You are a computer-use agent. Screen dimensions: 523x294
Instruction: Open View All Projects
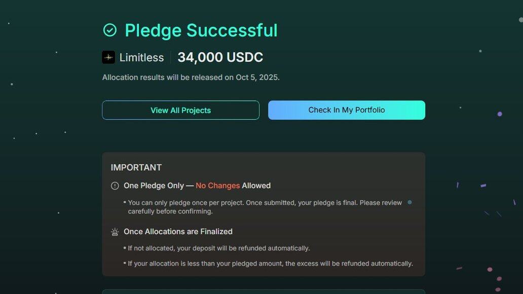click(180, 110)
